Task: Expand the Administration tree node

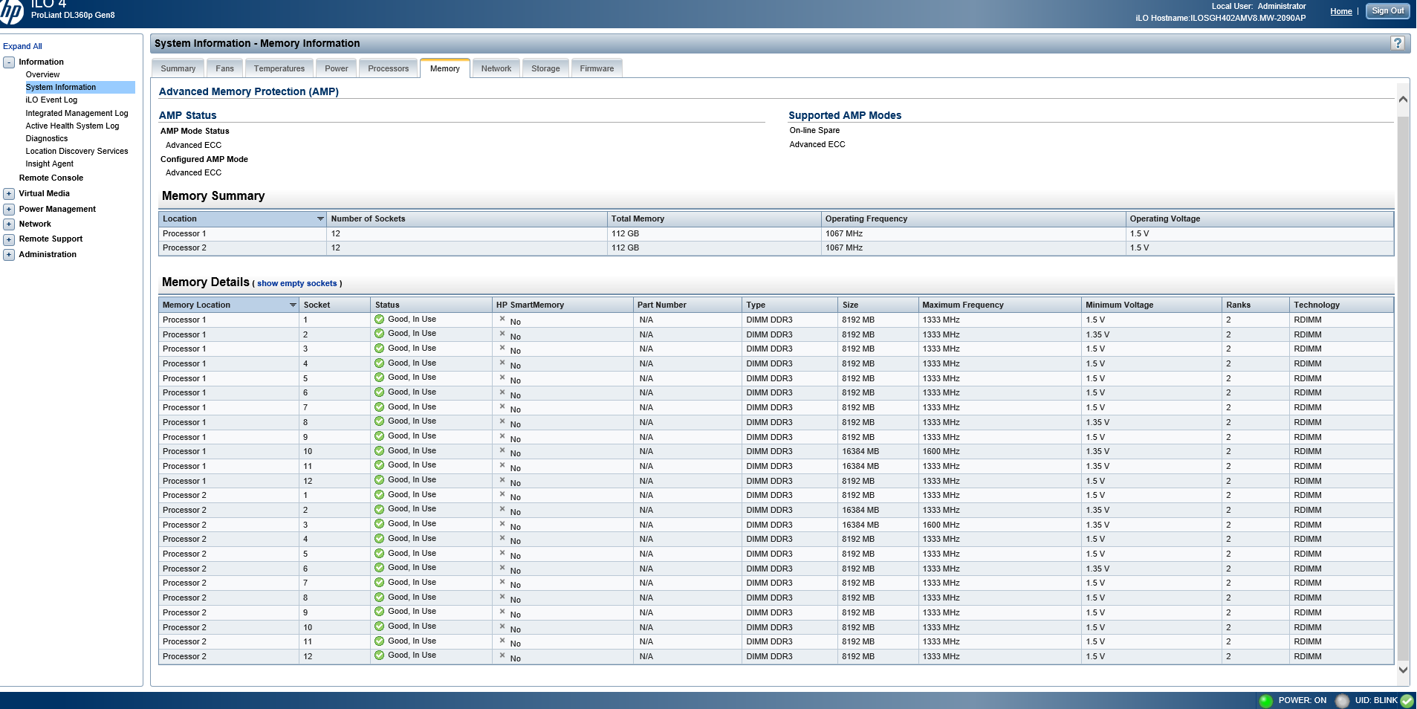Action: click(x=9, y=255)
